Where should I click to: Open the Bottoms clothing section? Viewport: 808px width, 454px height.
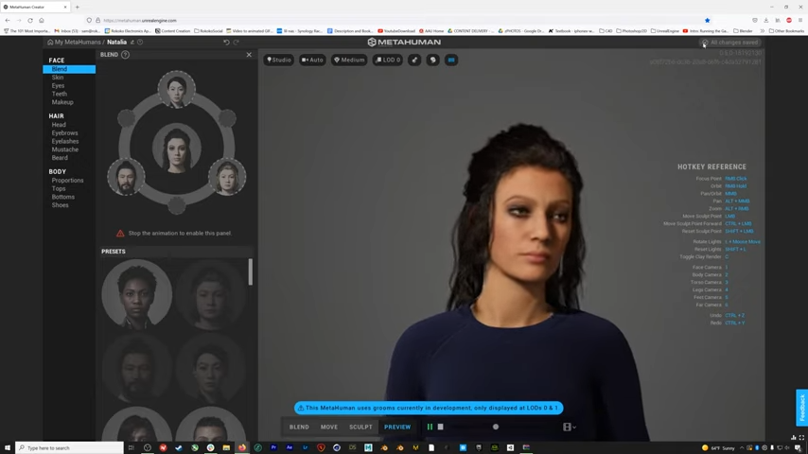pyautogui.click(x=62, y=197)
